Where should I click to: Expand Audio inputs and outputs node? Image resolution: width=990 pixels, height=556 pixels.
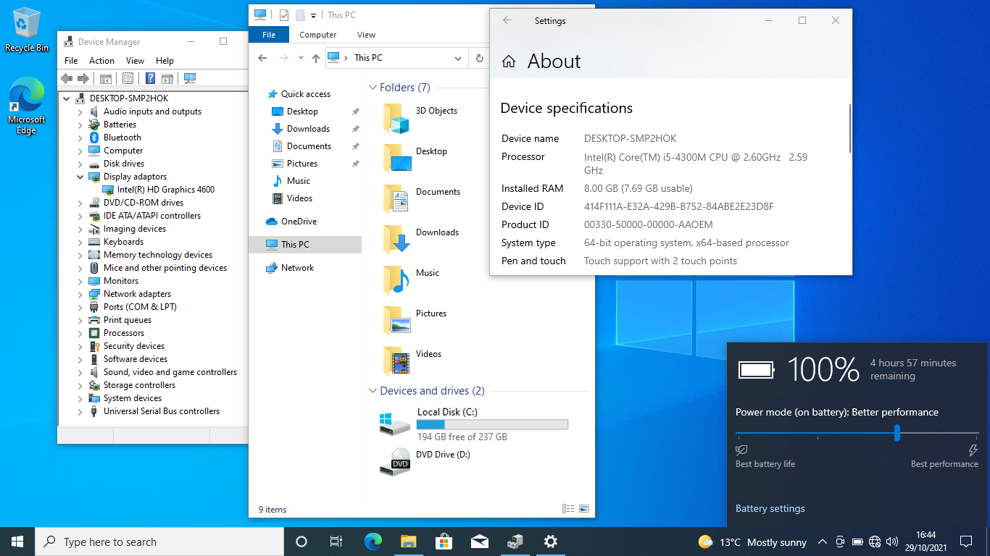(x=80, y=111)
